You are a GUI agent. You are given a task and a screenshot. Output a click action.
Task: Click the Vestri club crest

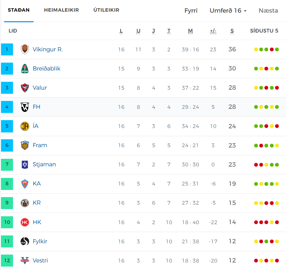coord(25,260)
